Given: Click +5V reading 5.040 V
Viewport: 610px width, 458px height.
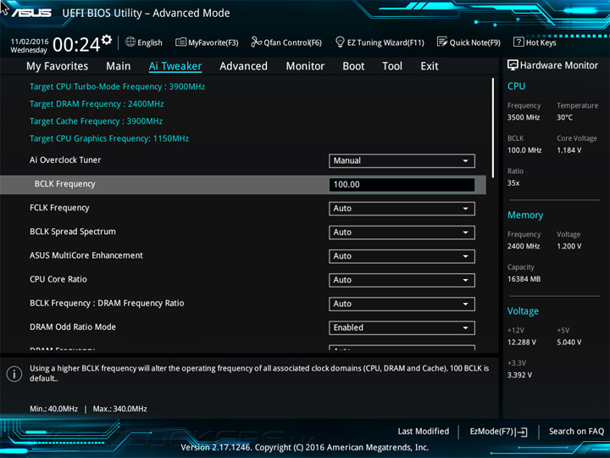Looking at the screenshot, I should [x=568, y=343].
